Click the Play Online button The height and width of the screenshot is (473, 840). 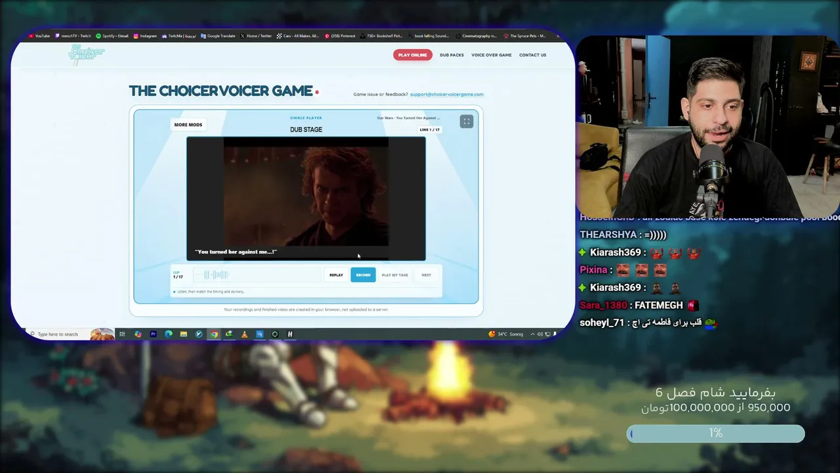pos(413,55)
